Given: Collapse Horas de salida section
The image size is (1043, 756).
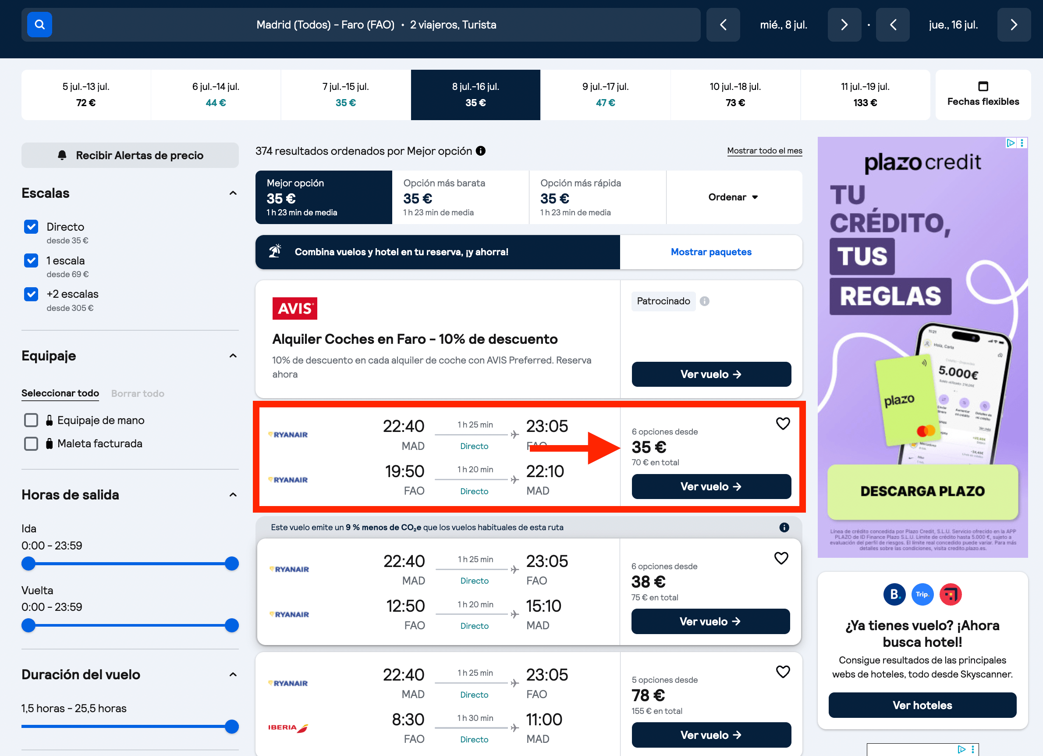Looking at the screenshot, I should 233,495.
